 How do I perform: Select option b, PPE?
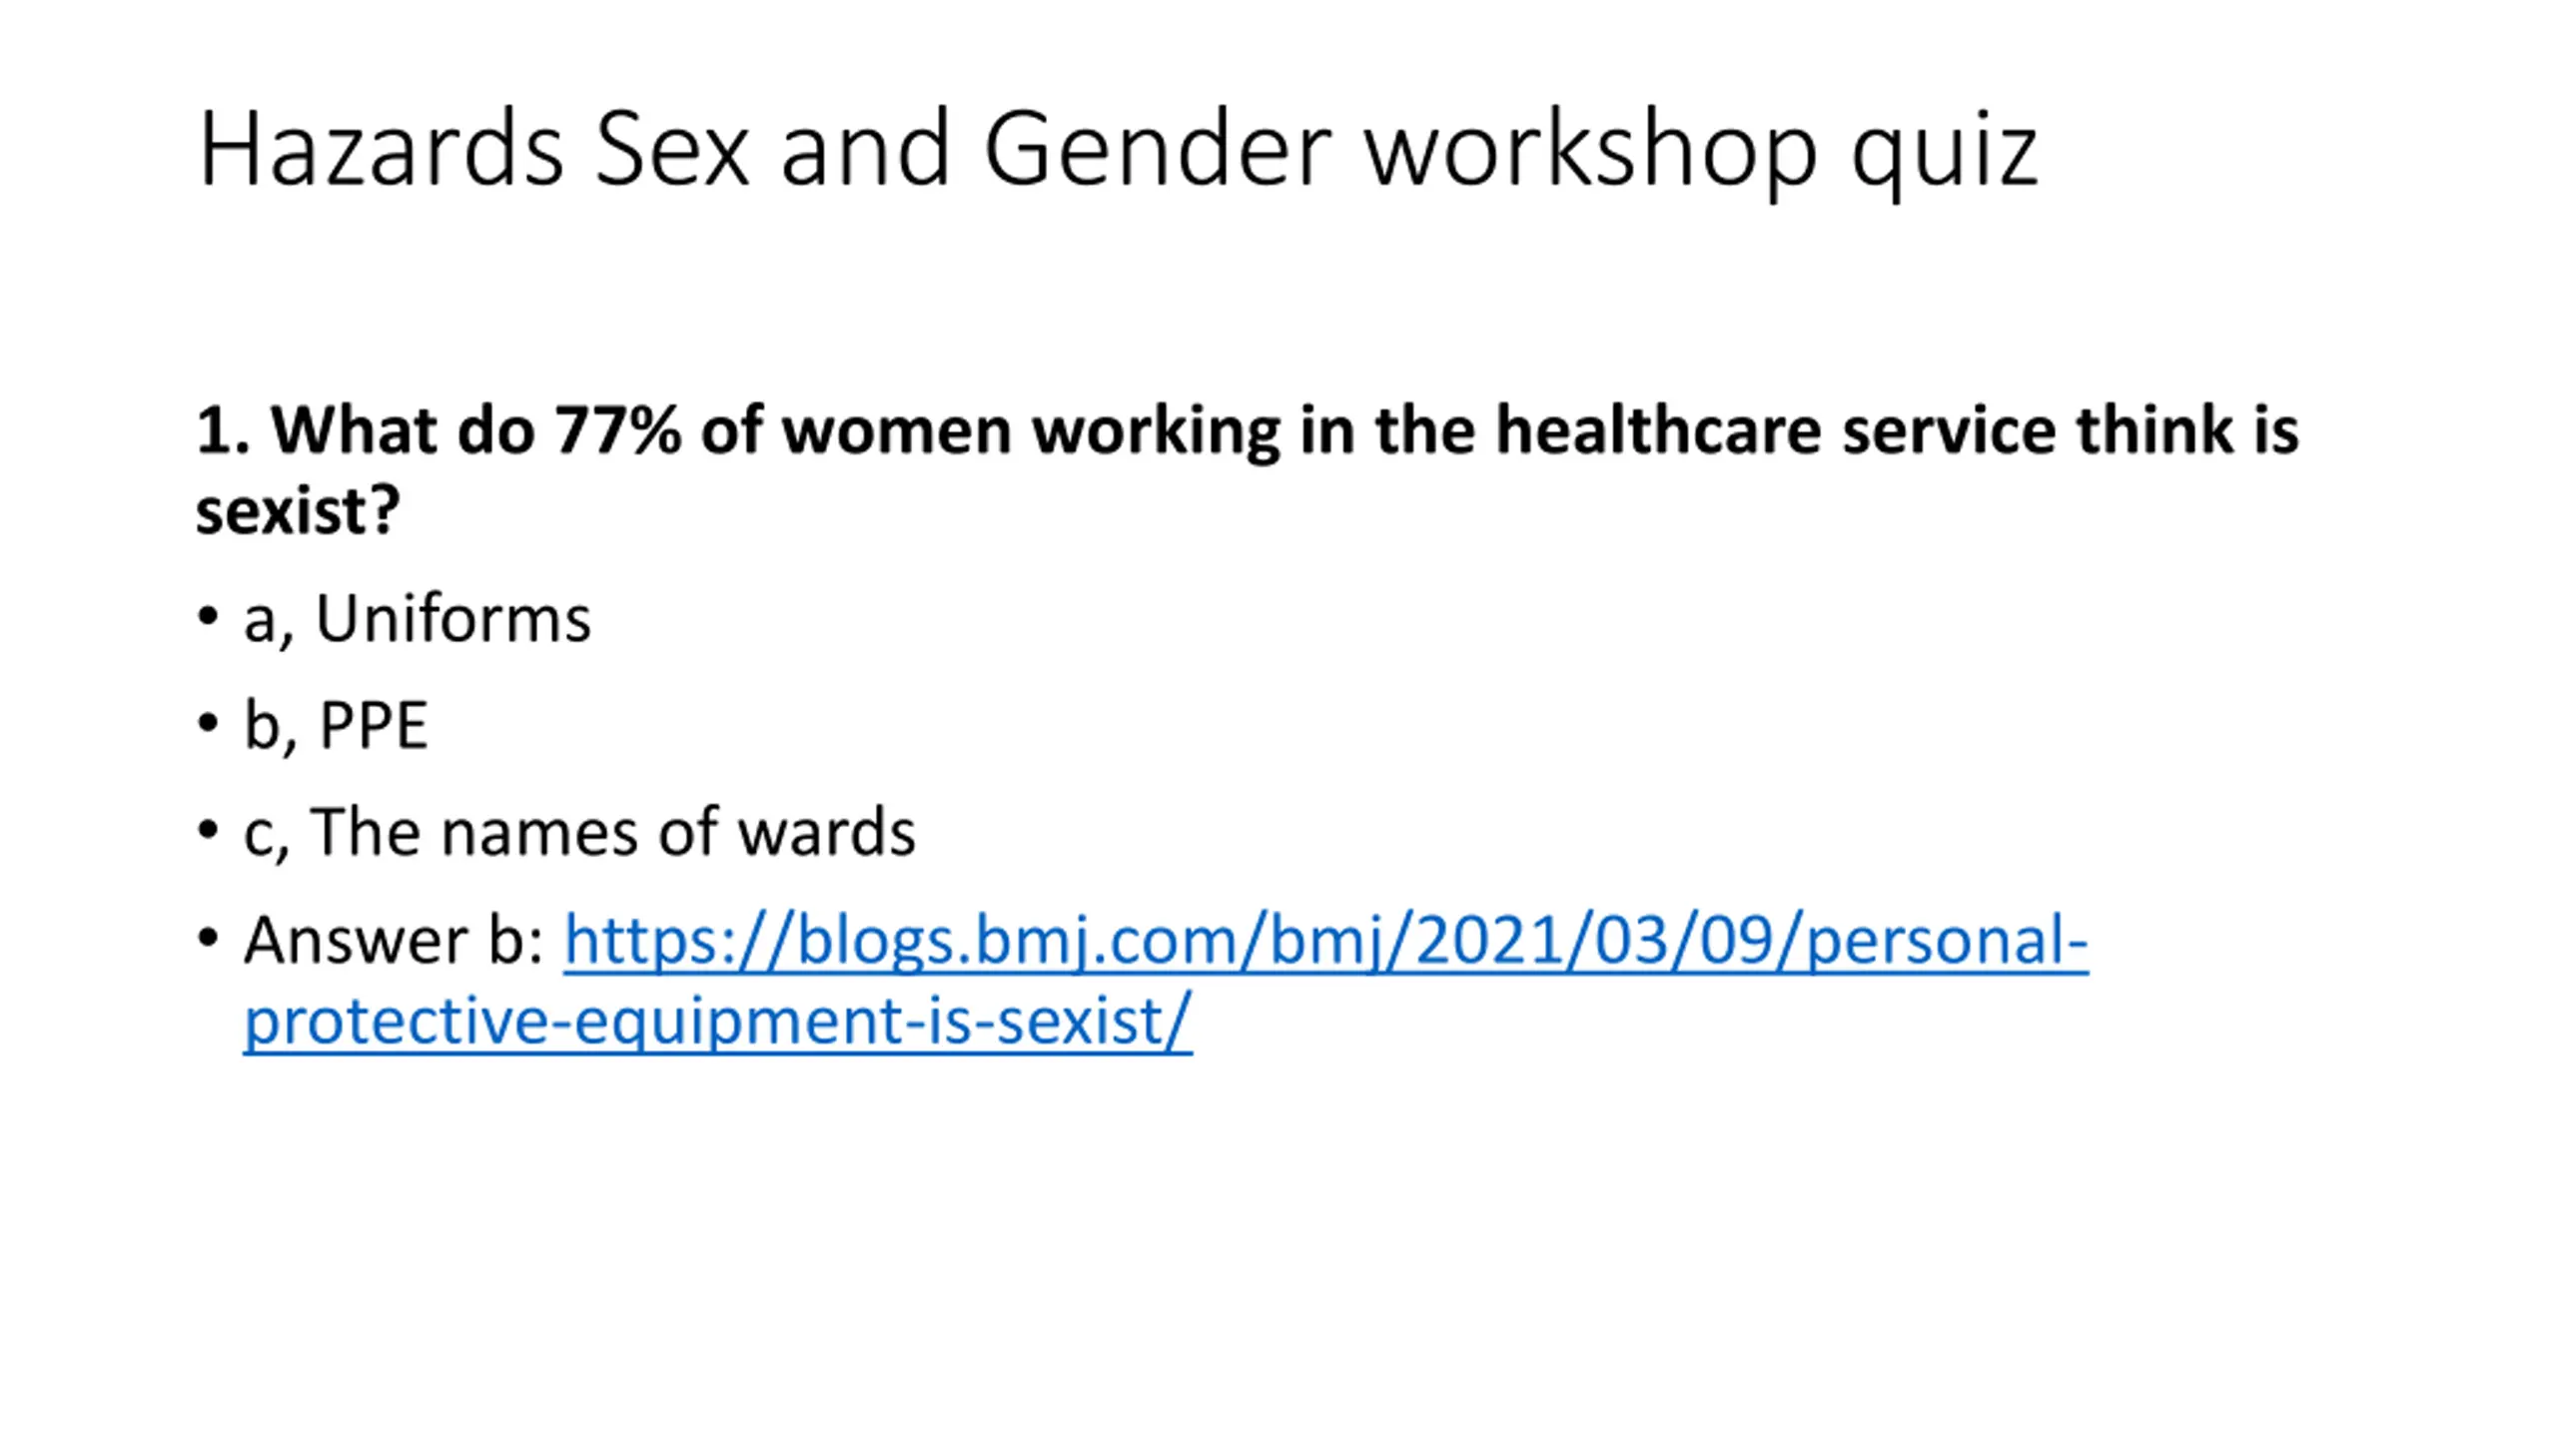pos(336,725)
